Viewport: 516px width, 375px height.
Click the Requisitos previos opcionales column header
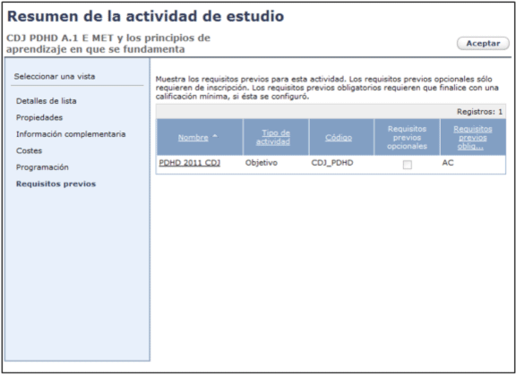point(407,138)
